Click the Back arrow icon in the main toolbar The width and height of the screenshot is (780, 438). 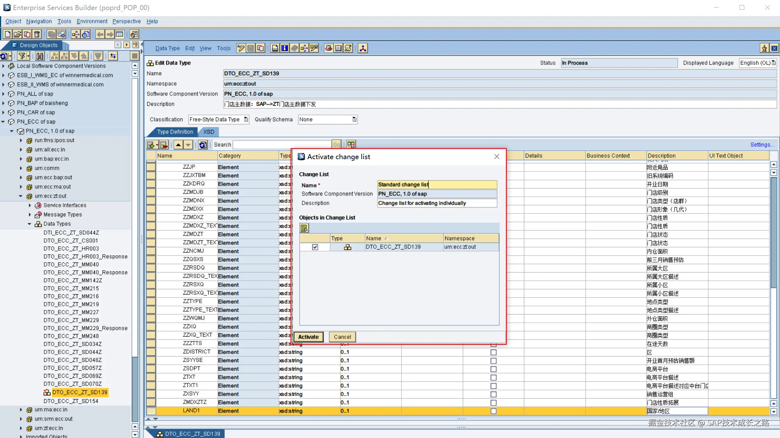pyautogui.click(x=100, y=34)
